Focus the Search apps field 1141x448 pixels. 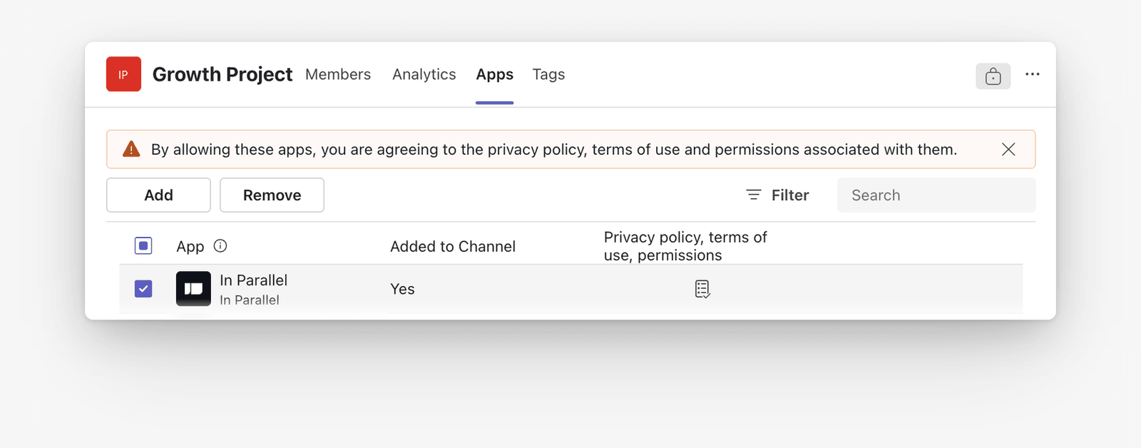[936, 195]
